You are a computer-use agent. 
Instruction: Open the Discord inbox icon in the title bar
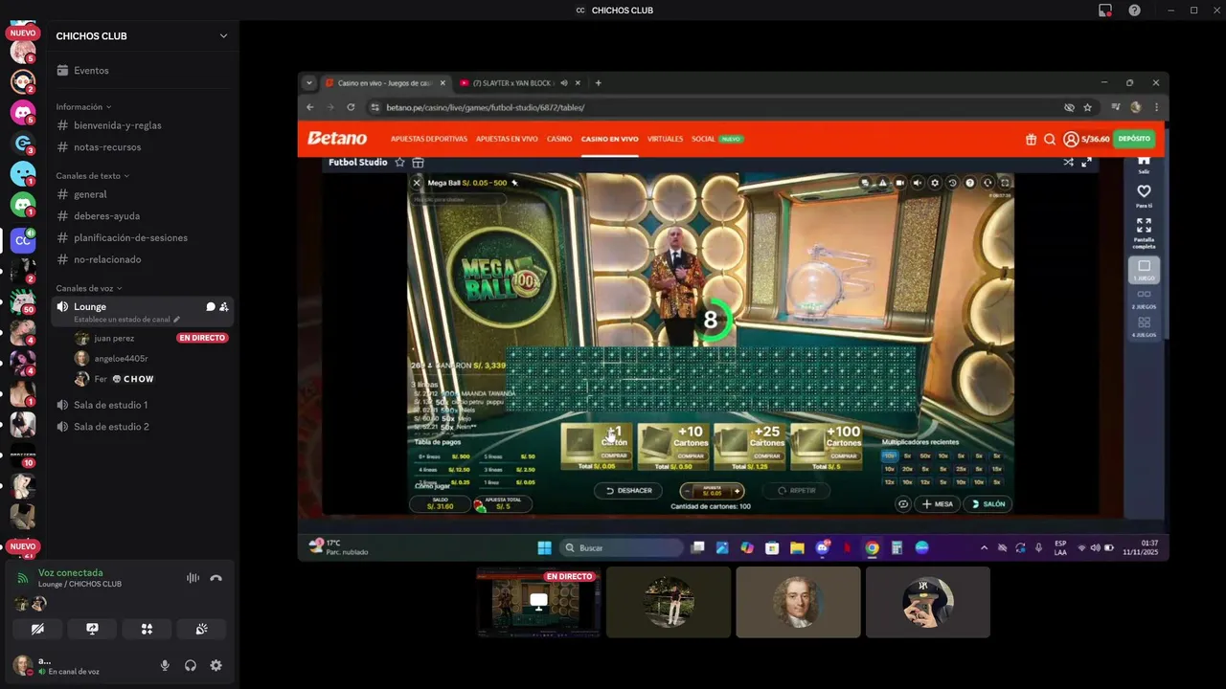pyautogui.click(x=1105, y=11)
